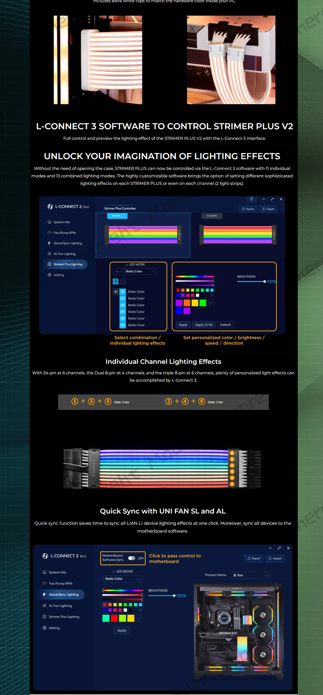Click the Apply To All button
Image resolution: width=323 pixels, height=695 pixels.
click(204, 325)
